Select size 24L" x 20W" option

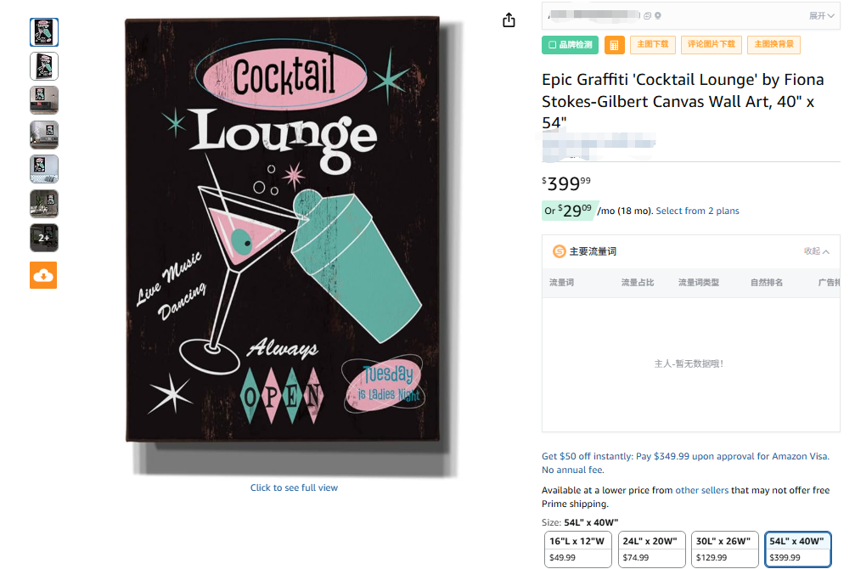pos(650,549)
